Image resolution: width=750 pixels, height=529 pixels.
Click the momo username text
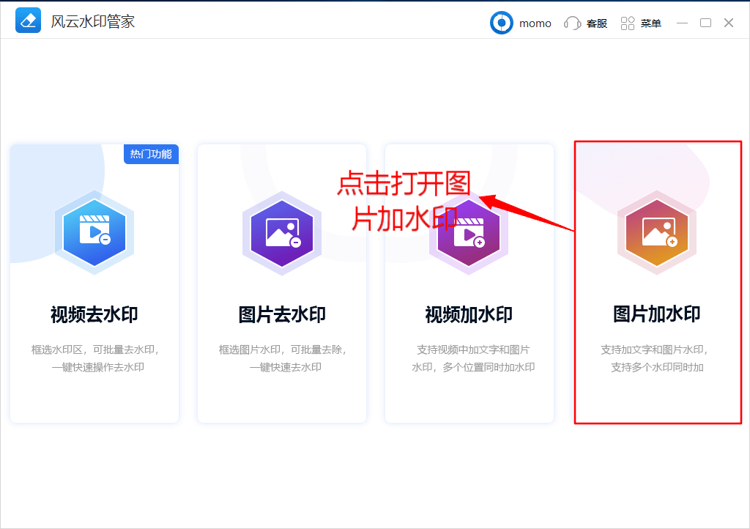pos(535,23)
